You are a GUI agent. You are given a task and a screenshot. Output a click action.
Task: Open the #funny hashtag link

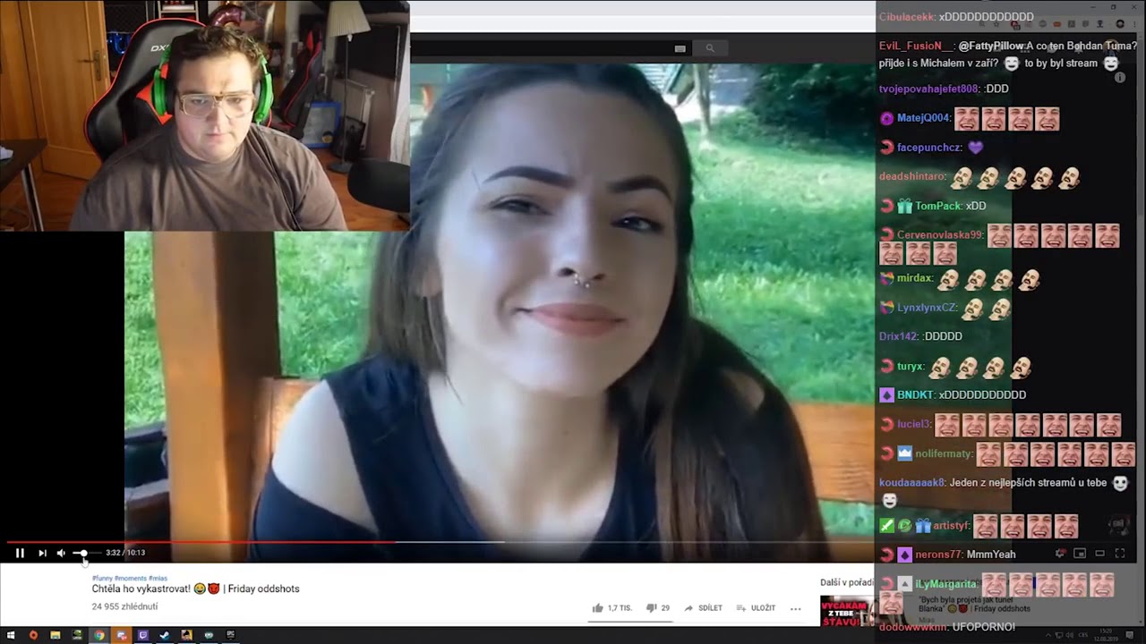coord(102,579)
